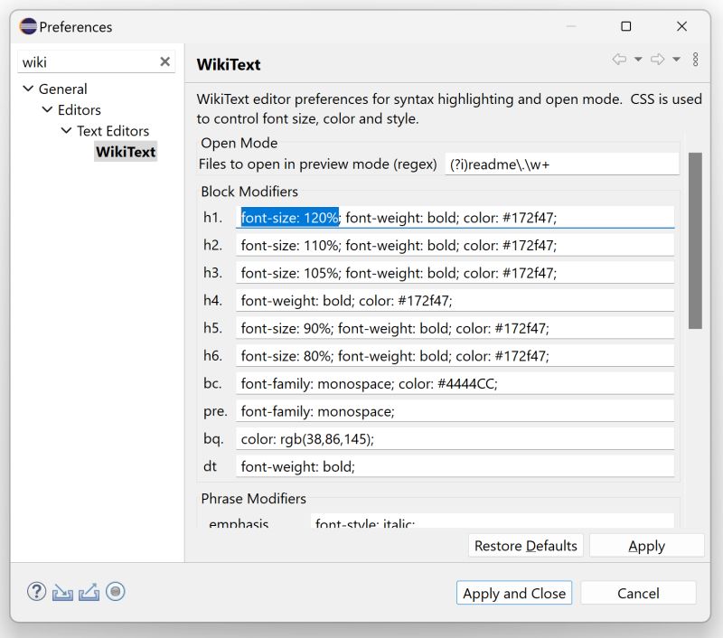Clear the wiki search filter
Image resolution: width=723 pixels, height=638 pixels.
[x=164, y=61]
